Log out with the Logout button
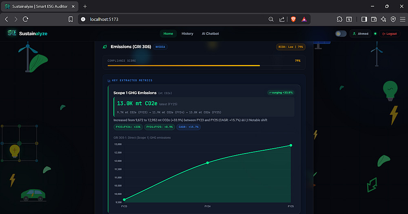 pos(390,33)
